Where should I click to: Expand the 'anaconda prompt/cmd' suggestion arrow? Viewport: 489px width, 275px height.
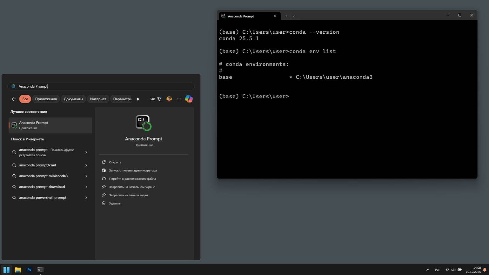(x=86, y=165)
